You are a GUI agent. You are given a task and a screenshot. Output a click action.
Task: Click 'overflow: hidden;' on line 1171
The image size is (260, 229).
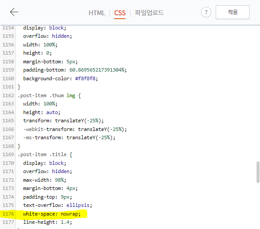click(x=48, y=171)
